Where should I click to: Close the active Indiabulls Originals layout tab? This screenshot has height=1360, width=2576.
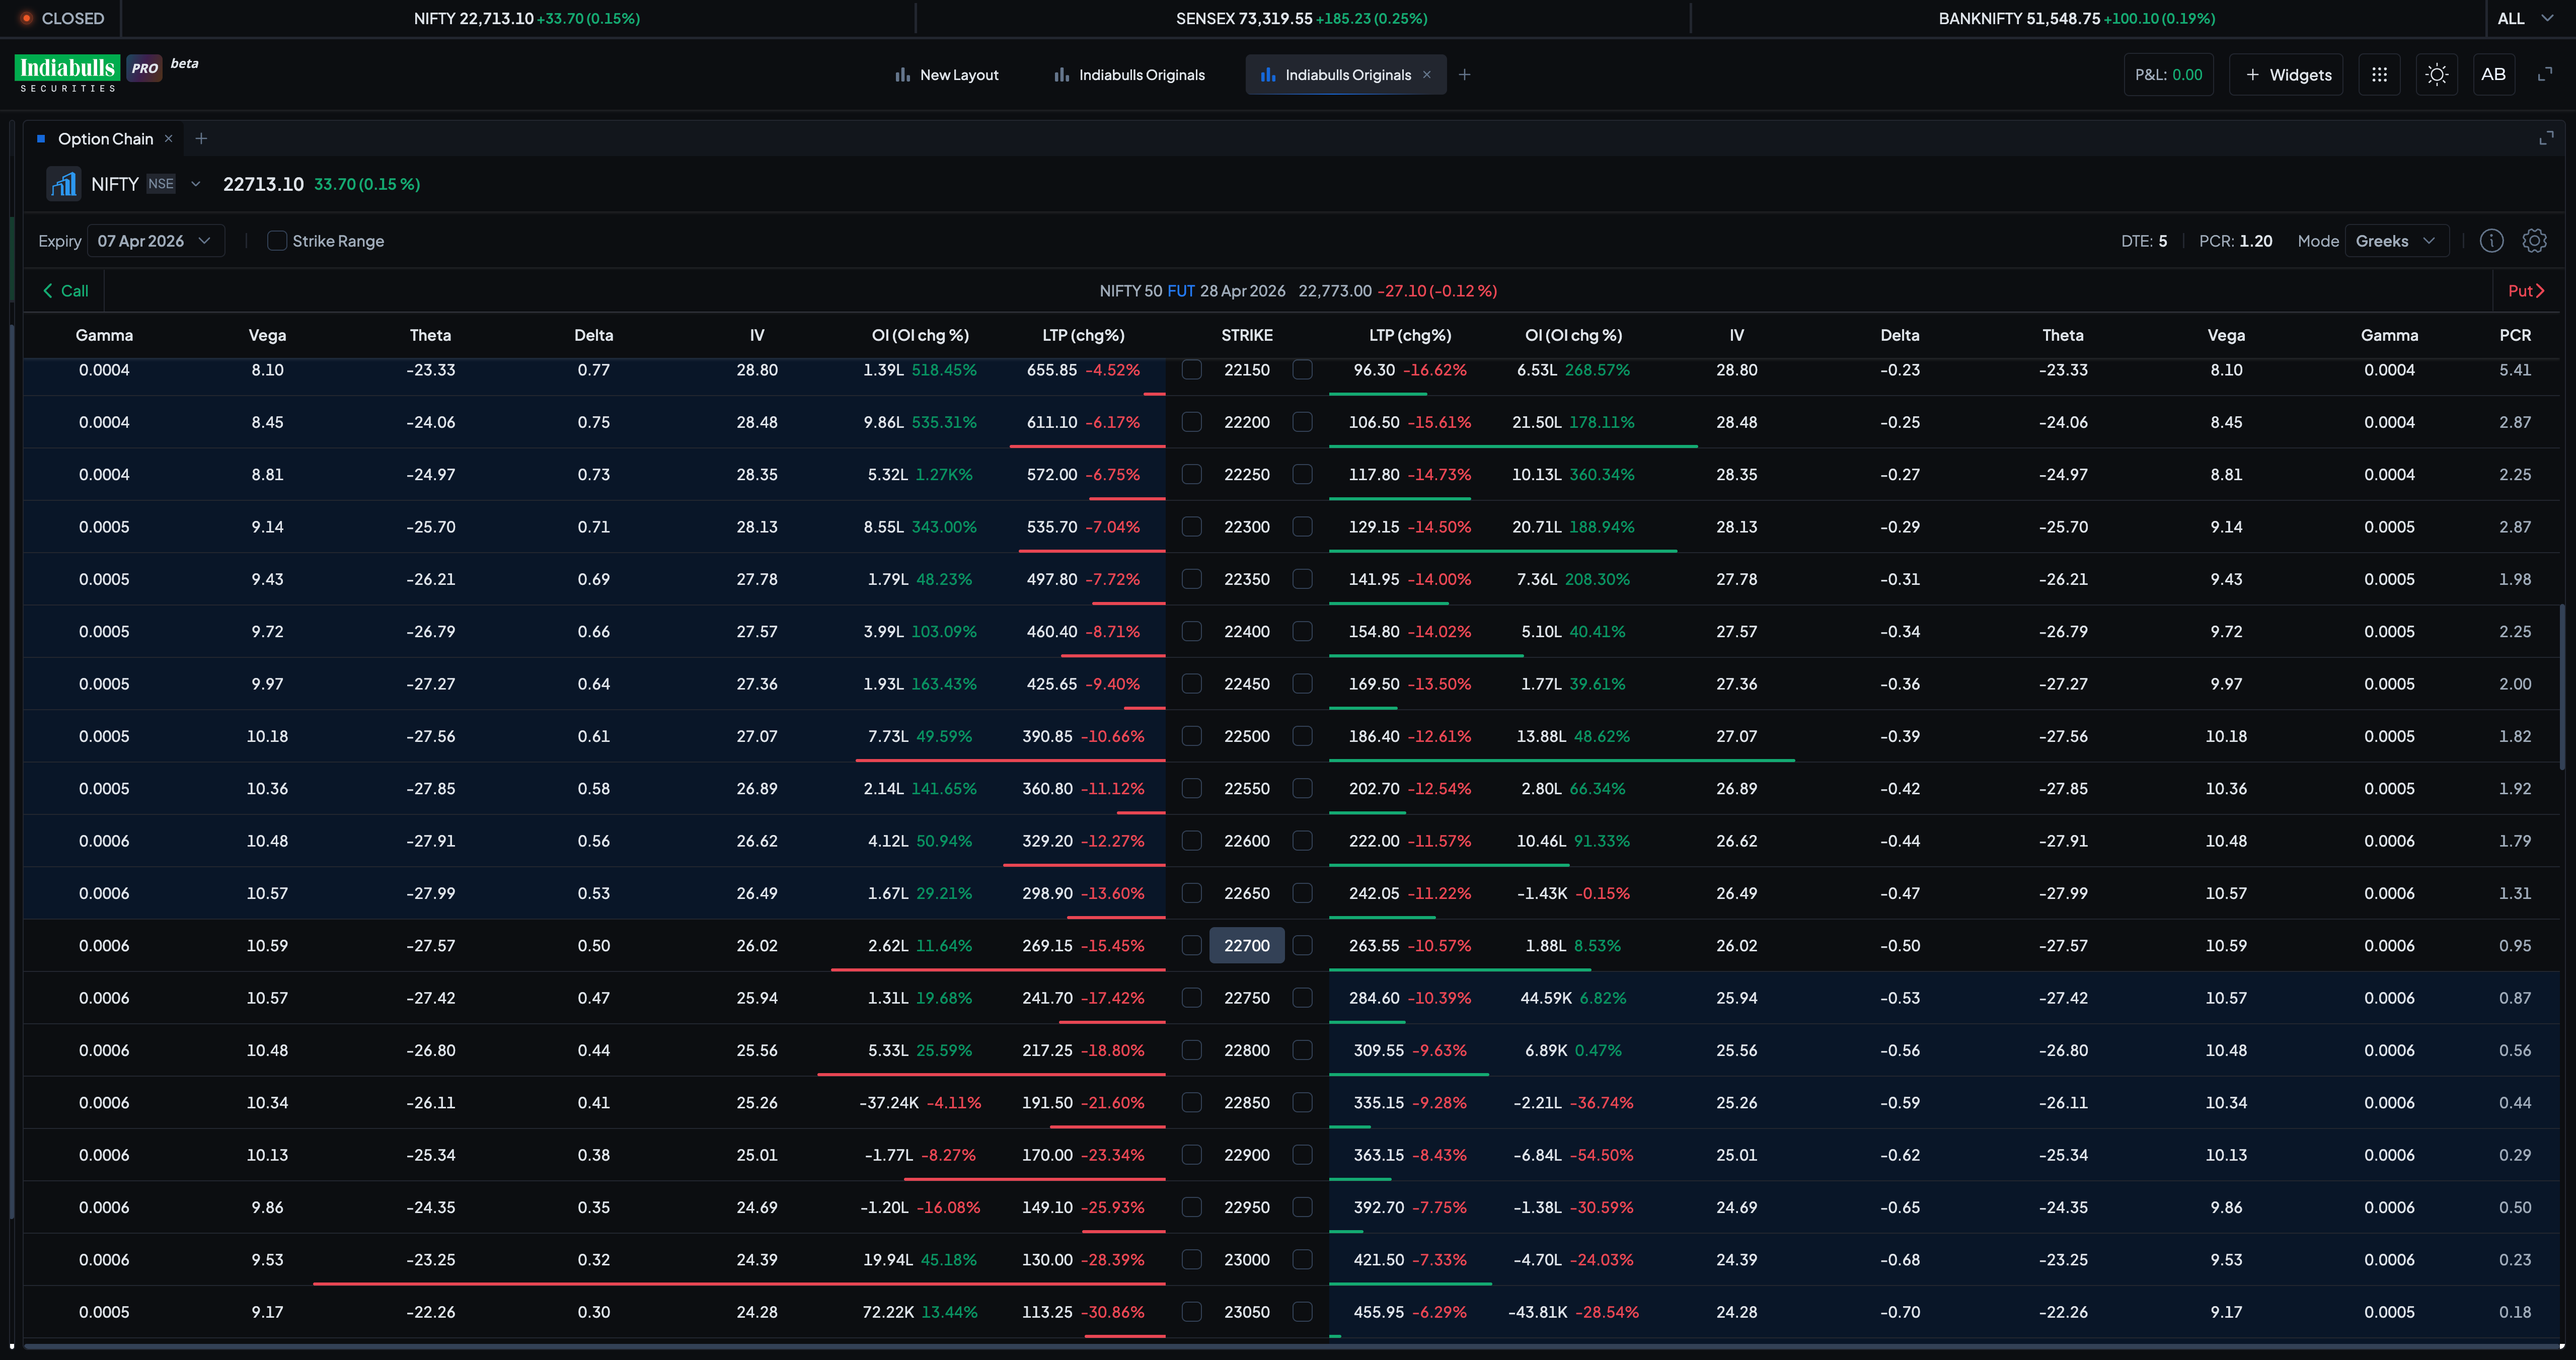[1427, 75]
